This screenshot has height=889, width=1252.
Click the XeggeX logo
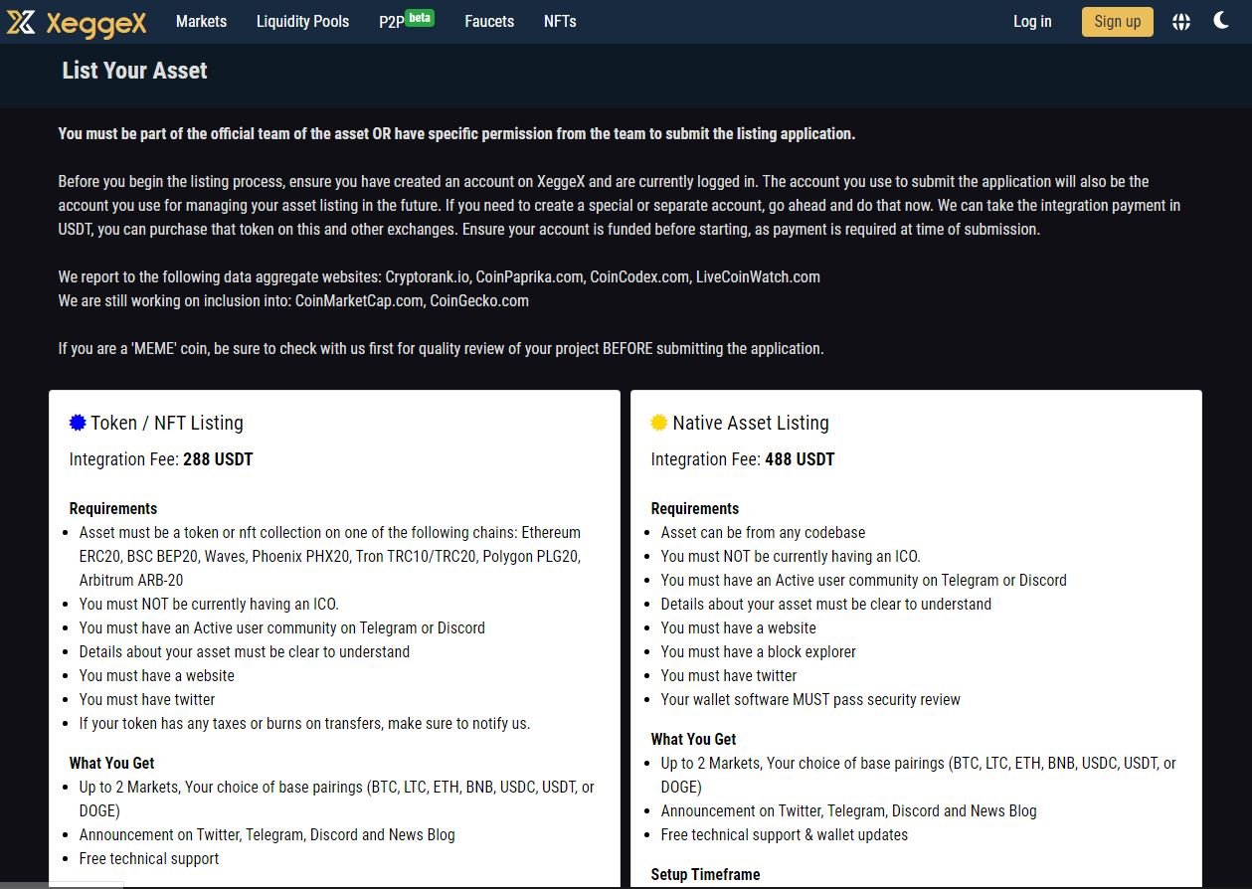point(77,22)
